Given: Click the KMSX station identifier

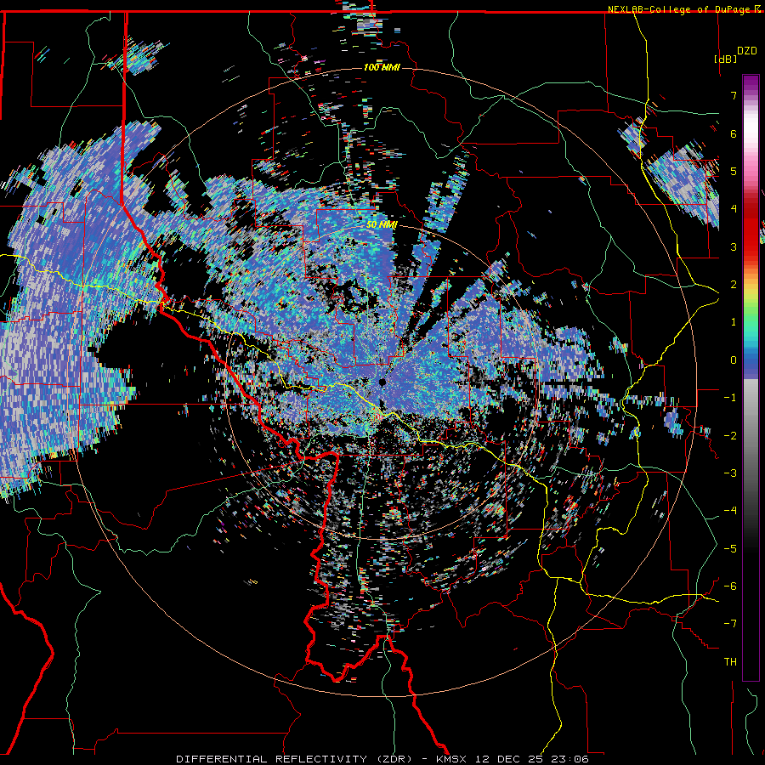Looking at the screenshot, I should (451, 759).
